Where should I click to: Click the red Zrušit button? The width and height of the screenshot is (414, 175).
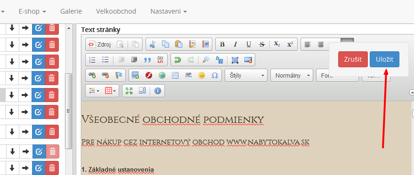(353, 59)
